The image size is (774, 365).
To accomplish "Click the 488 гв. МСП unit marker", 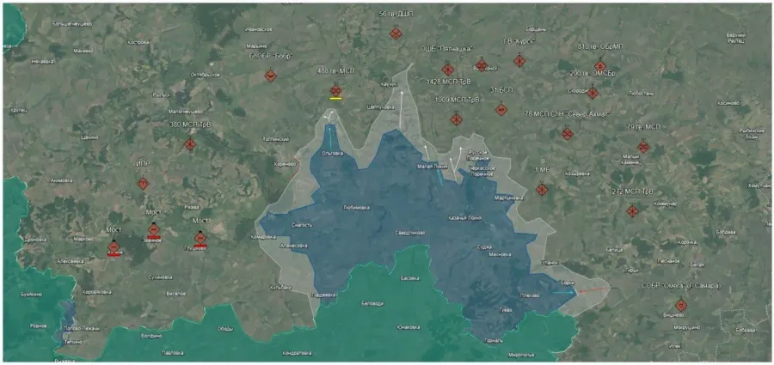I will 335,91.
